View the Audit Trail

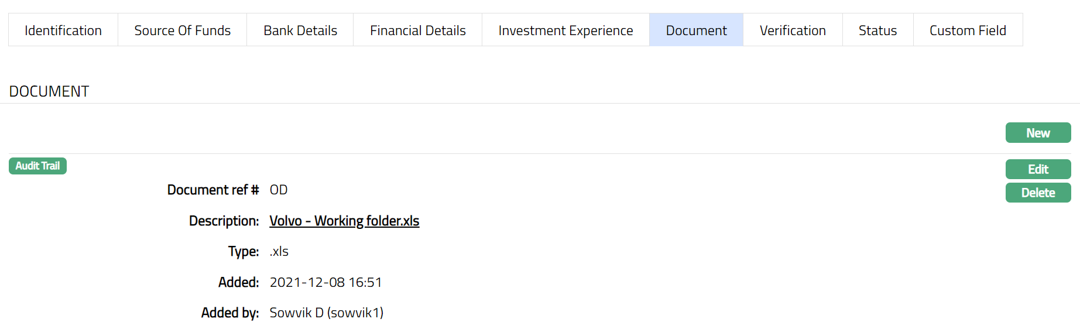click(x=37, y=166)
